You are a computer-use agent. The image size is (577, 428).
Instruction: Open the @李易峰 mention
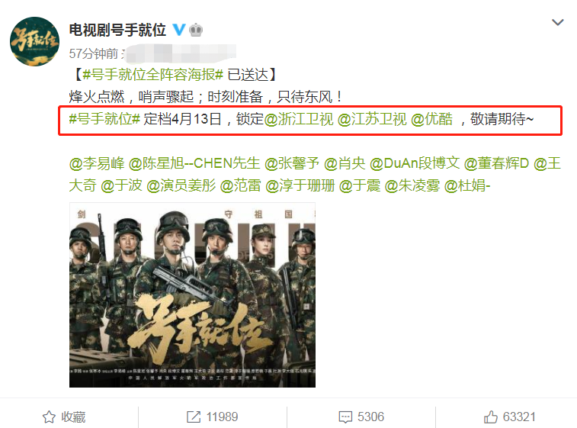(x=97, y=163)
